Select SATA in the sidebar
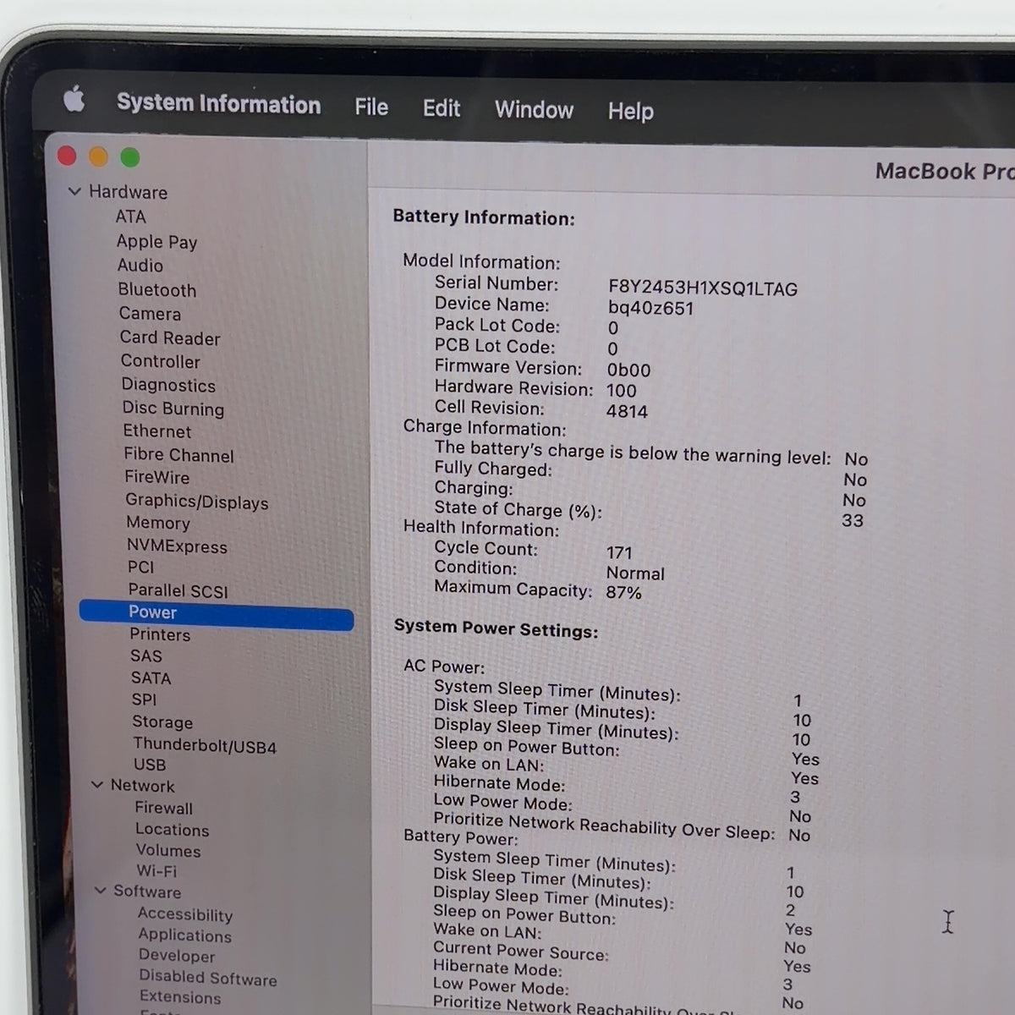The image size is (1015, 1015). click(151, 678)
